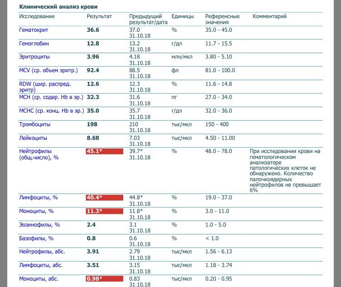Click the previous Тромбоциты value 210
This screenshot has width=341, height=287.
[x=134, y=124]
